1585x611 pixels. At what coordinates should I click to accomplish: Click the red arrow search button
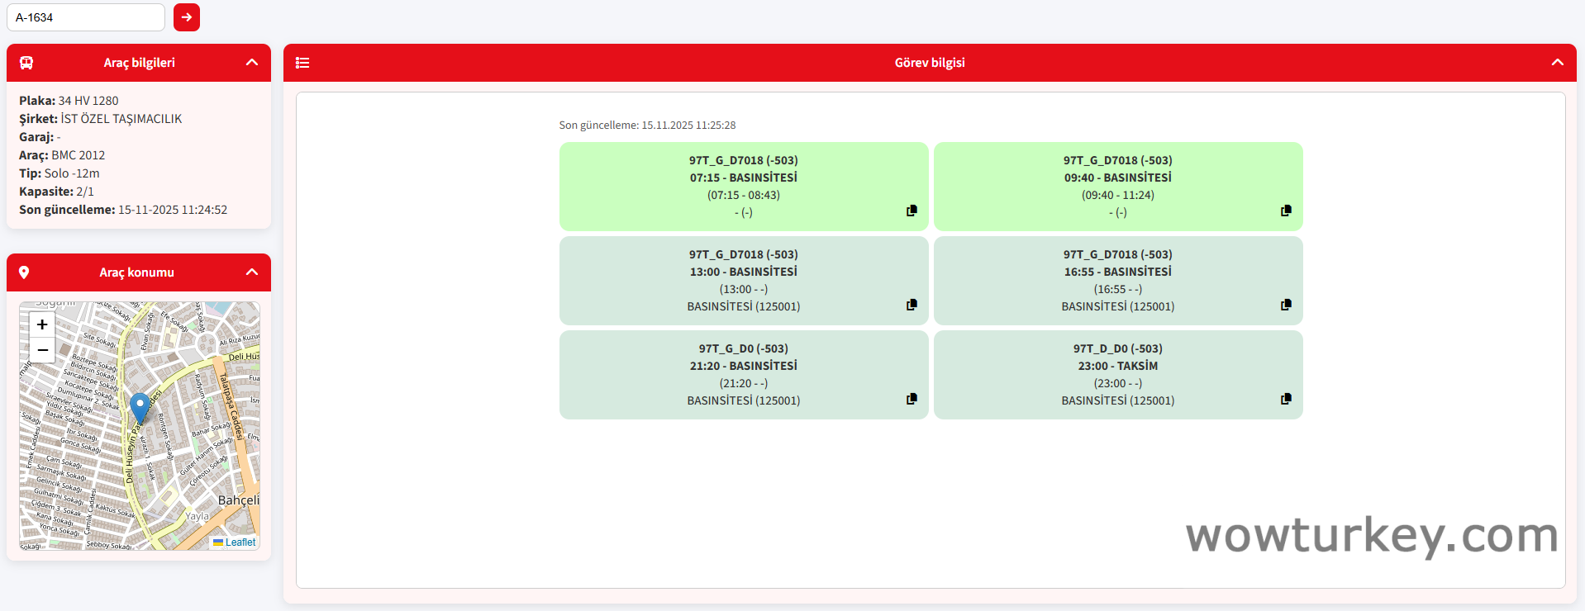tap(187, 17)
